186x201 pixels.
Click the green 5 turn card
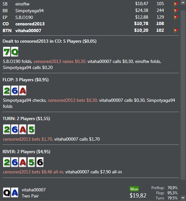pos(31,129)
